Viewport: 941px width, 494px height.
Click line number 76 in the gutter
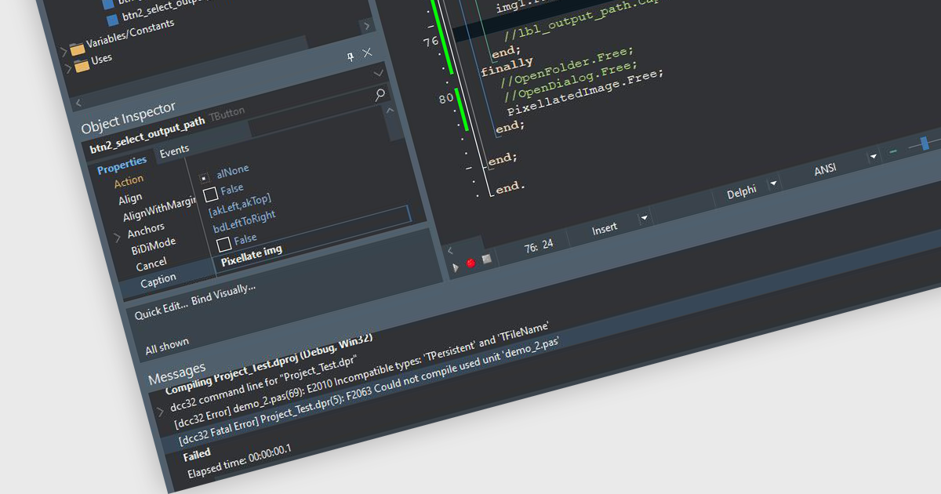431,42
